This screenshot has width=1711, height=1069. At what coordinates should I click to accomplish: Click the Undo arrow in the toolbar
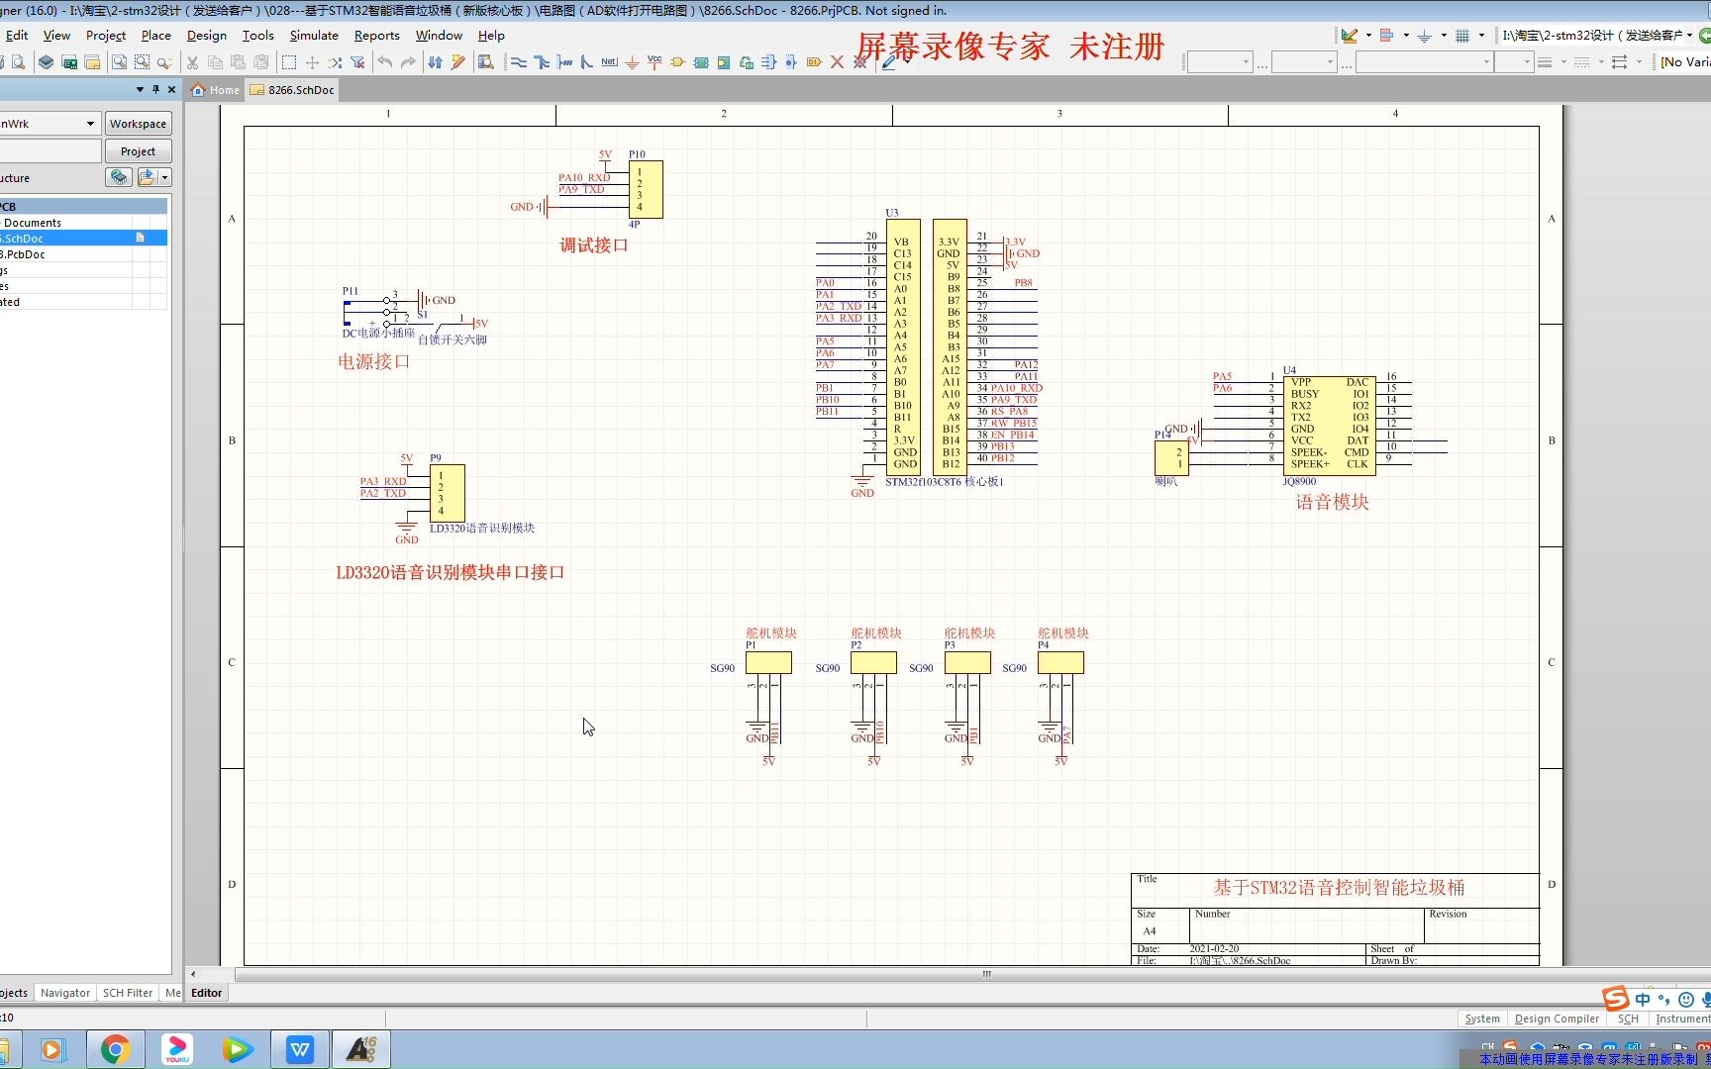pos(385,62)
